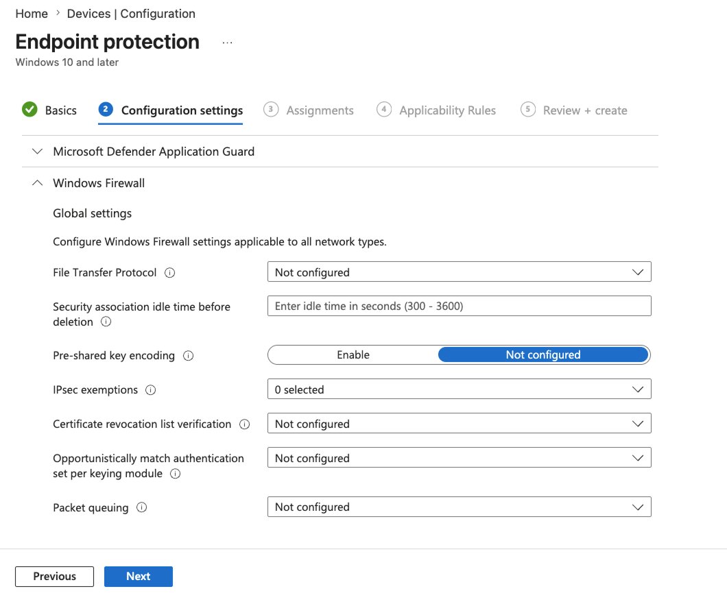Image resolution: width=727 pixels, height=602 pixels.
Task: Click the IPsec exemptions info icon
Action: tap(151, 389)
